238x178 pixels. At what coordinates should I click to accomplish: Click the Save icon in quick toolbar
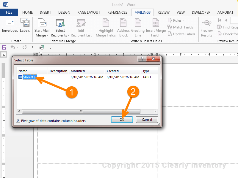click(4, 47)
